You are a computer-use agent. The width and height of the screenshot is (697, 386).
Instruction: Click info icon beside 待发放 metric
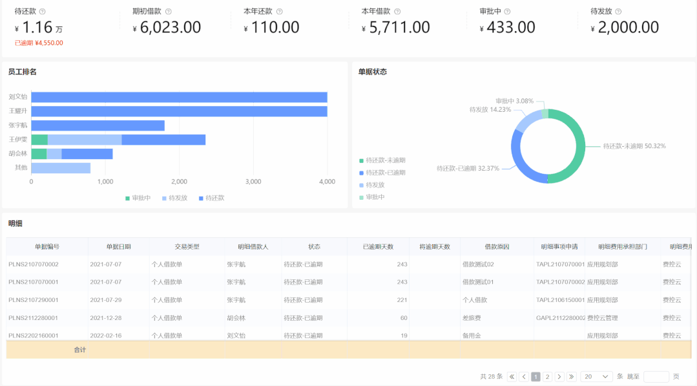pos(618,12)
